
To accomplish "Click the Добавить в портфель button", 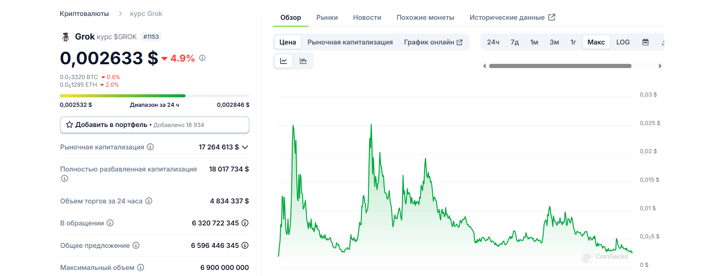I will 155,125.
